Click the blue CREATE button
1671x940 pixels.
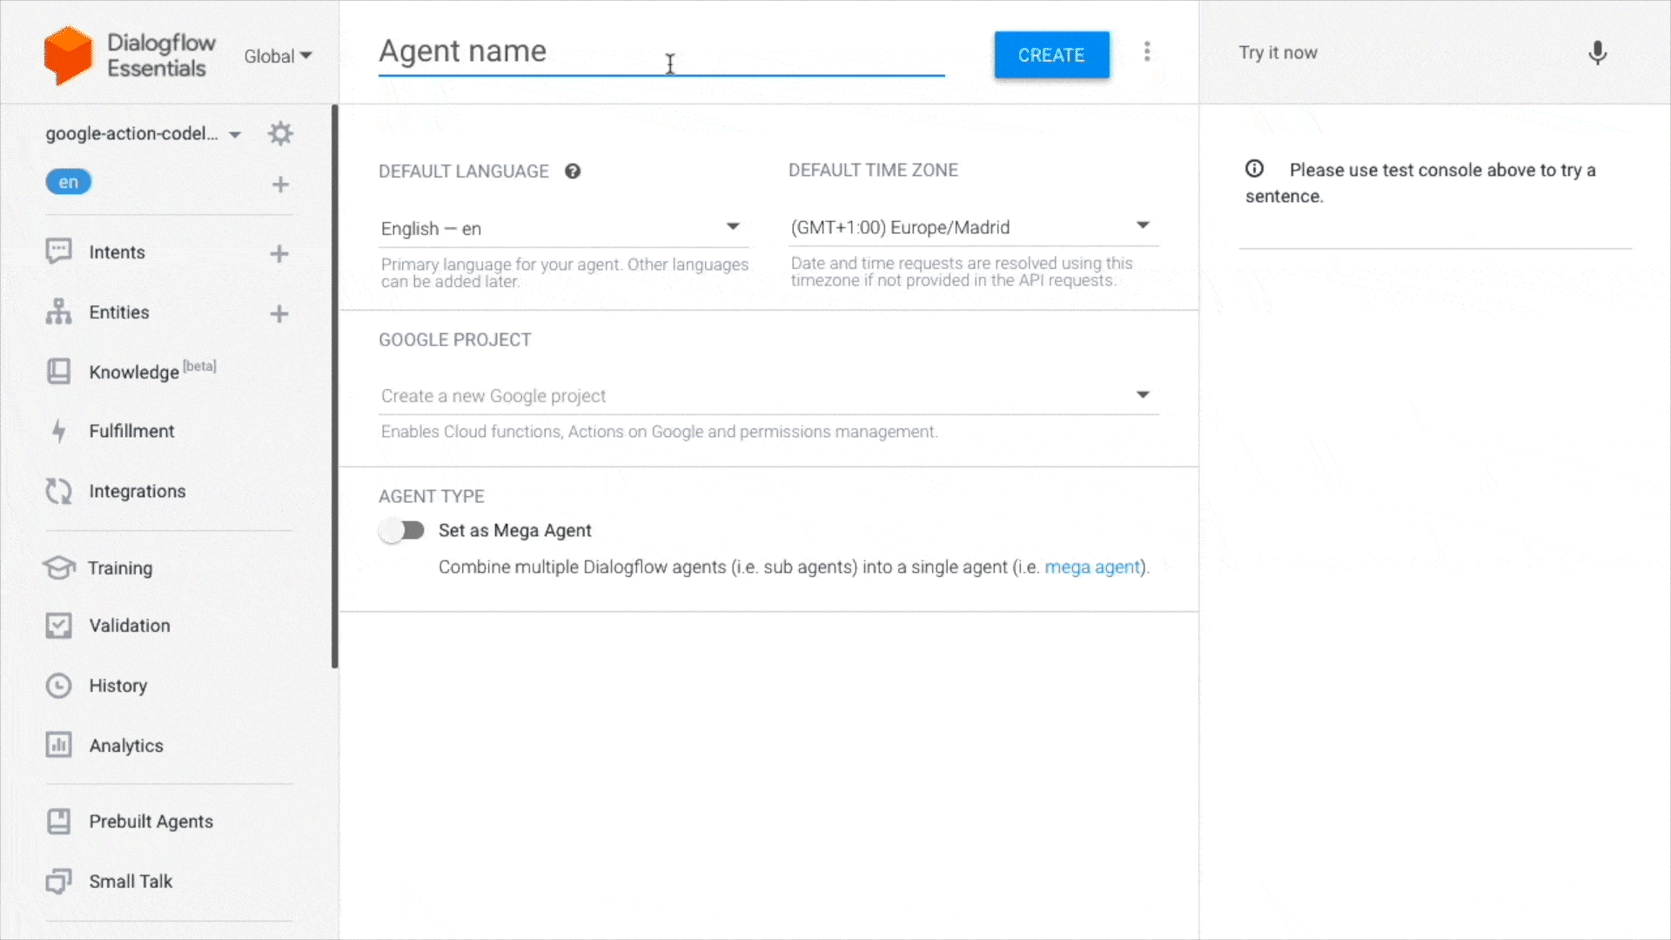coord(1051,55)
